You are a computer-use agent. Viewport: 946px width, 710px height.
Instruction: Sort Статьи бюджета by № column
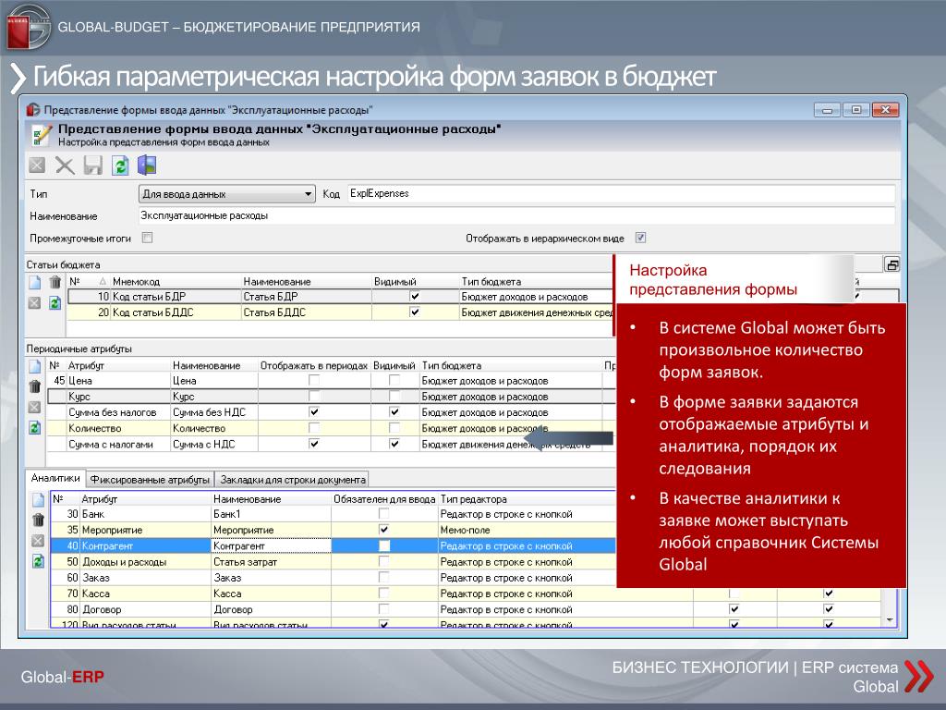point(88,281)
